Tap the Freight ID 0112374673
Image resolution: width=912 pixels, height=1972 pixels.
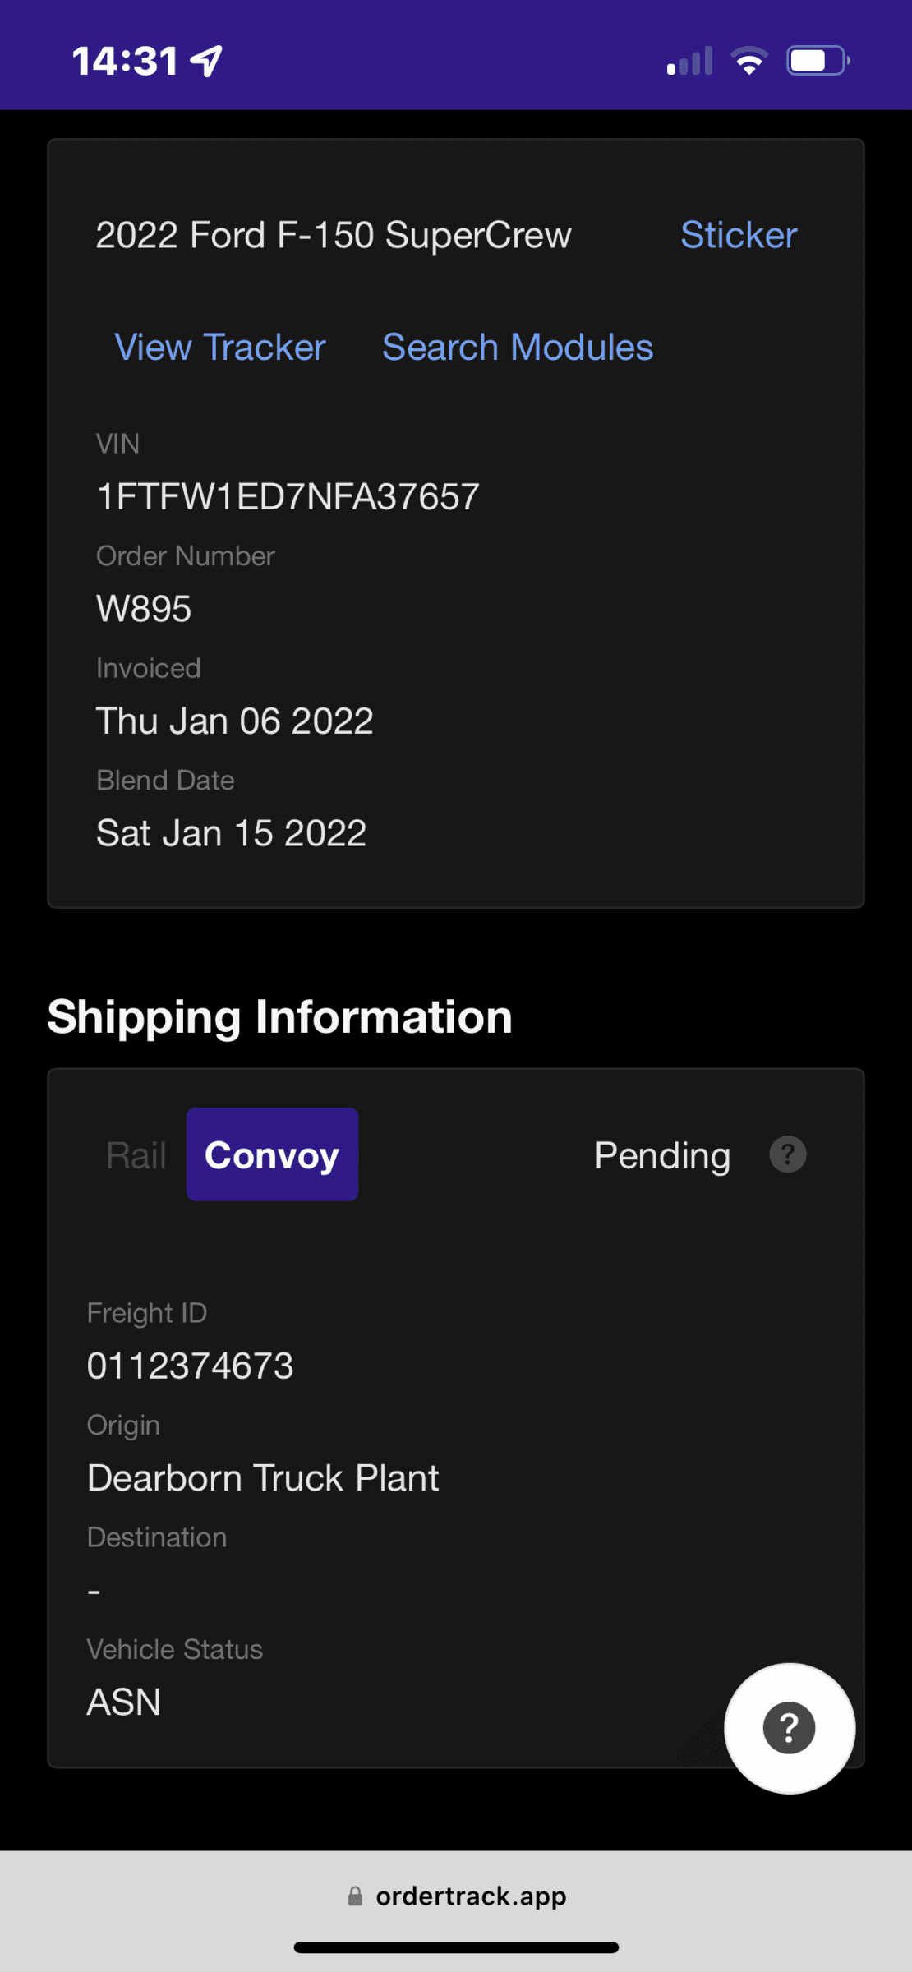pyautogui.click(x=191, y=1366)
